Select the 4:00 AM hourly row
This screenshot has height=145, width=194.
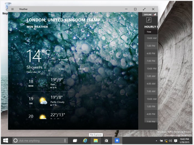pyautogui.click(x=151, y=84)
